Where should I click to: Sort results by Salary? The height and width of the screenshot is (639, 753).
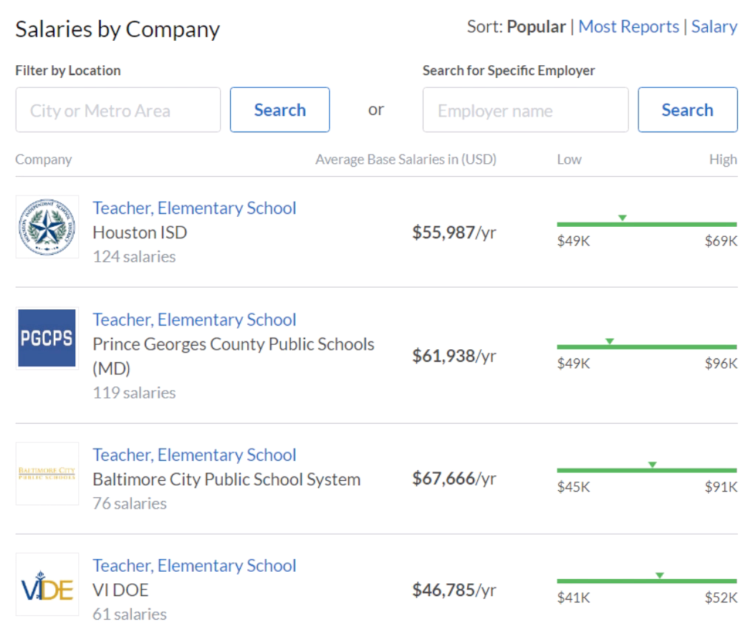pos(714,26)
